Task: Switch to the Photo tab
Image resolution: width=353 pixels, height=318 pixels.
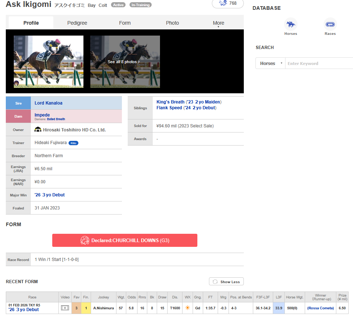Action: [x=172, y=23]
